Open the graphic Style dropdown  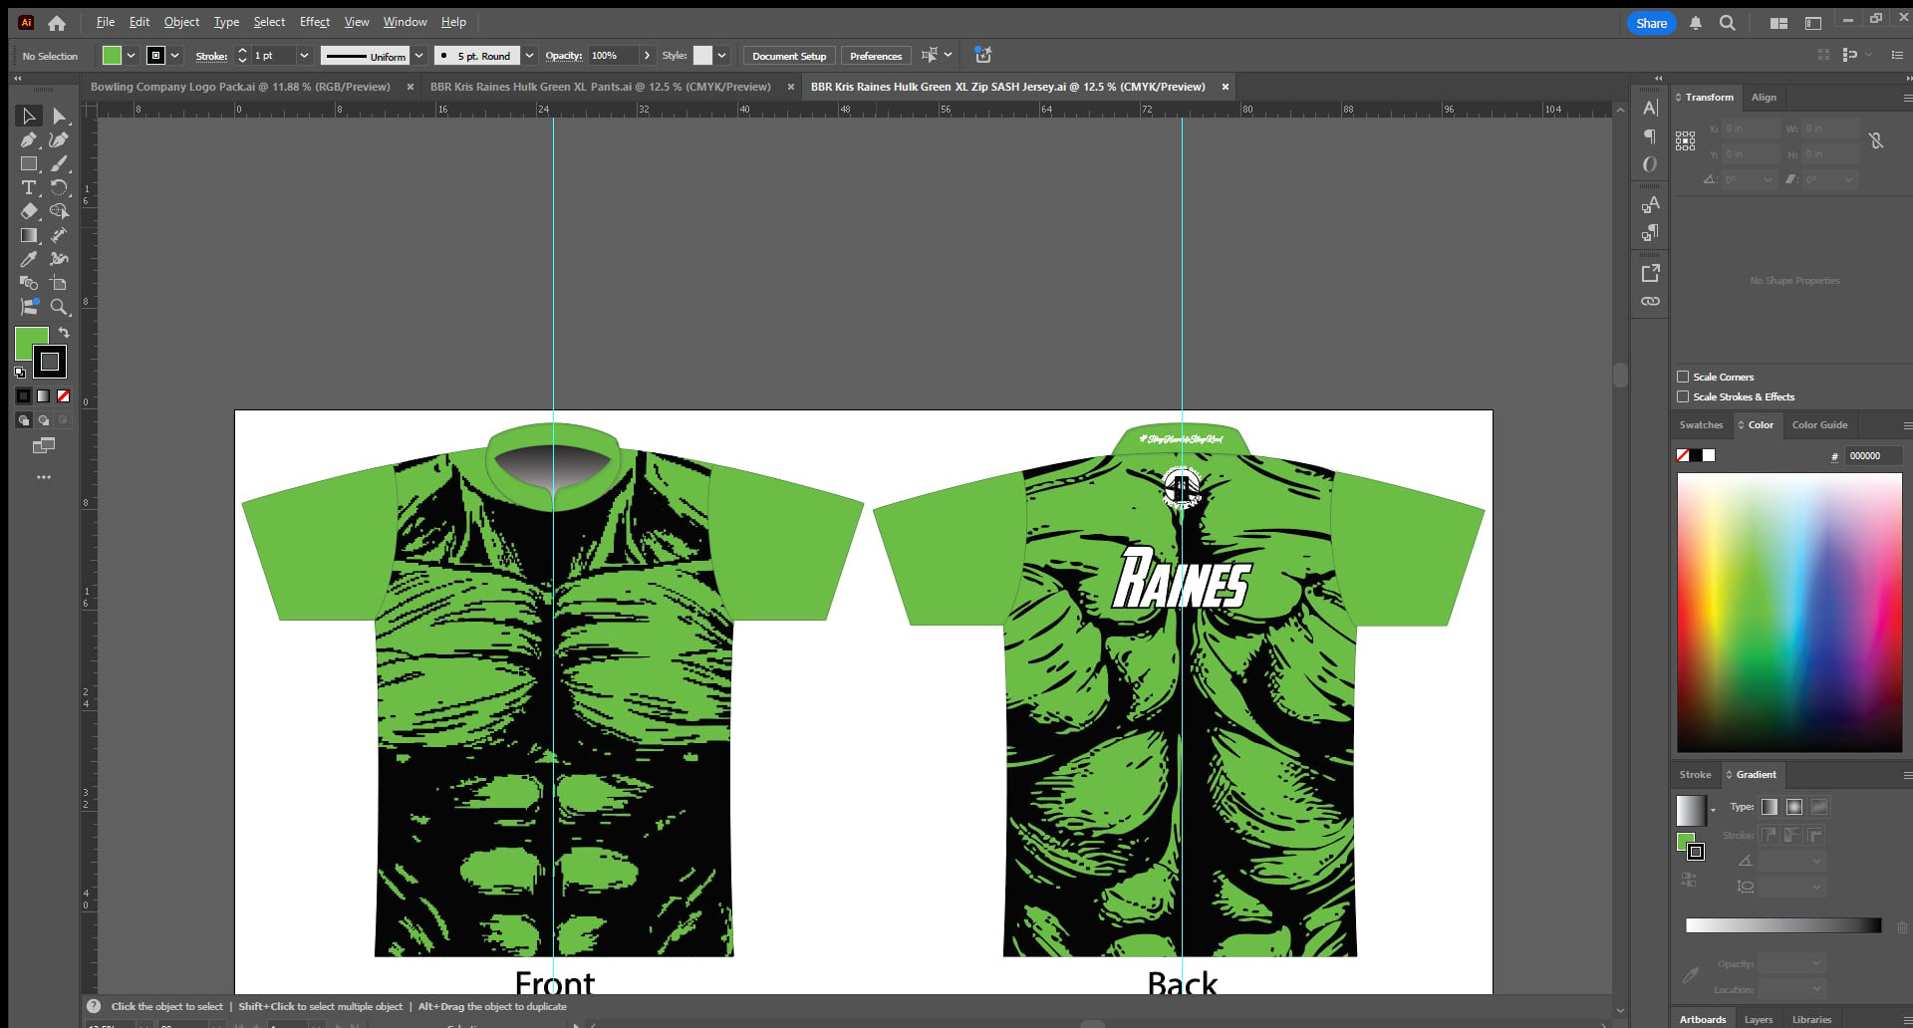coord(721,56)
